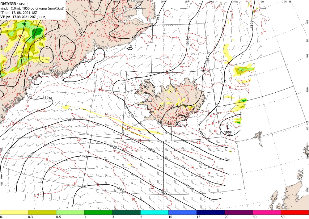This screenshot has height=219, width=309.
Task: Click the '0.5' legend scale value
Action: click(58, 217)
